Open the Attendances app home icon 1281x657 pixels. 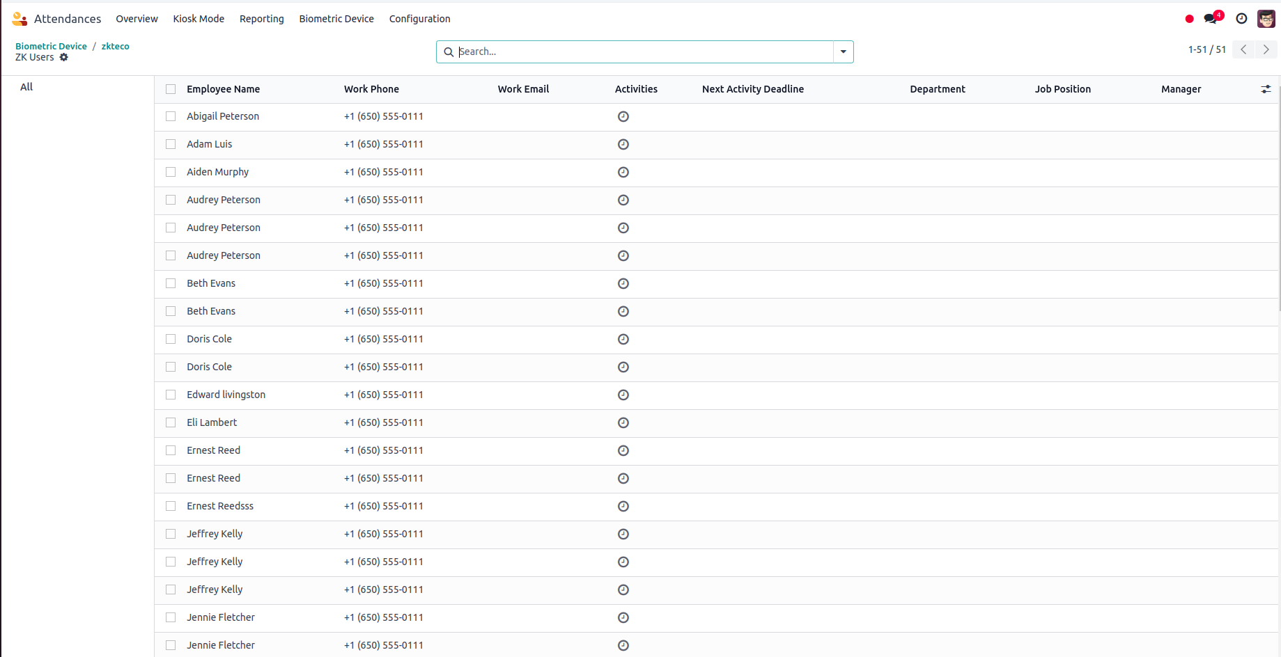click(x=20, y=19)
